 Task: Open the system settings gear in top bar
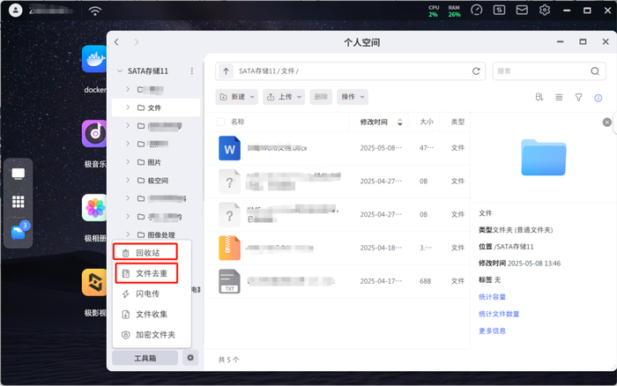click(545, 10)
